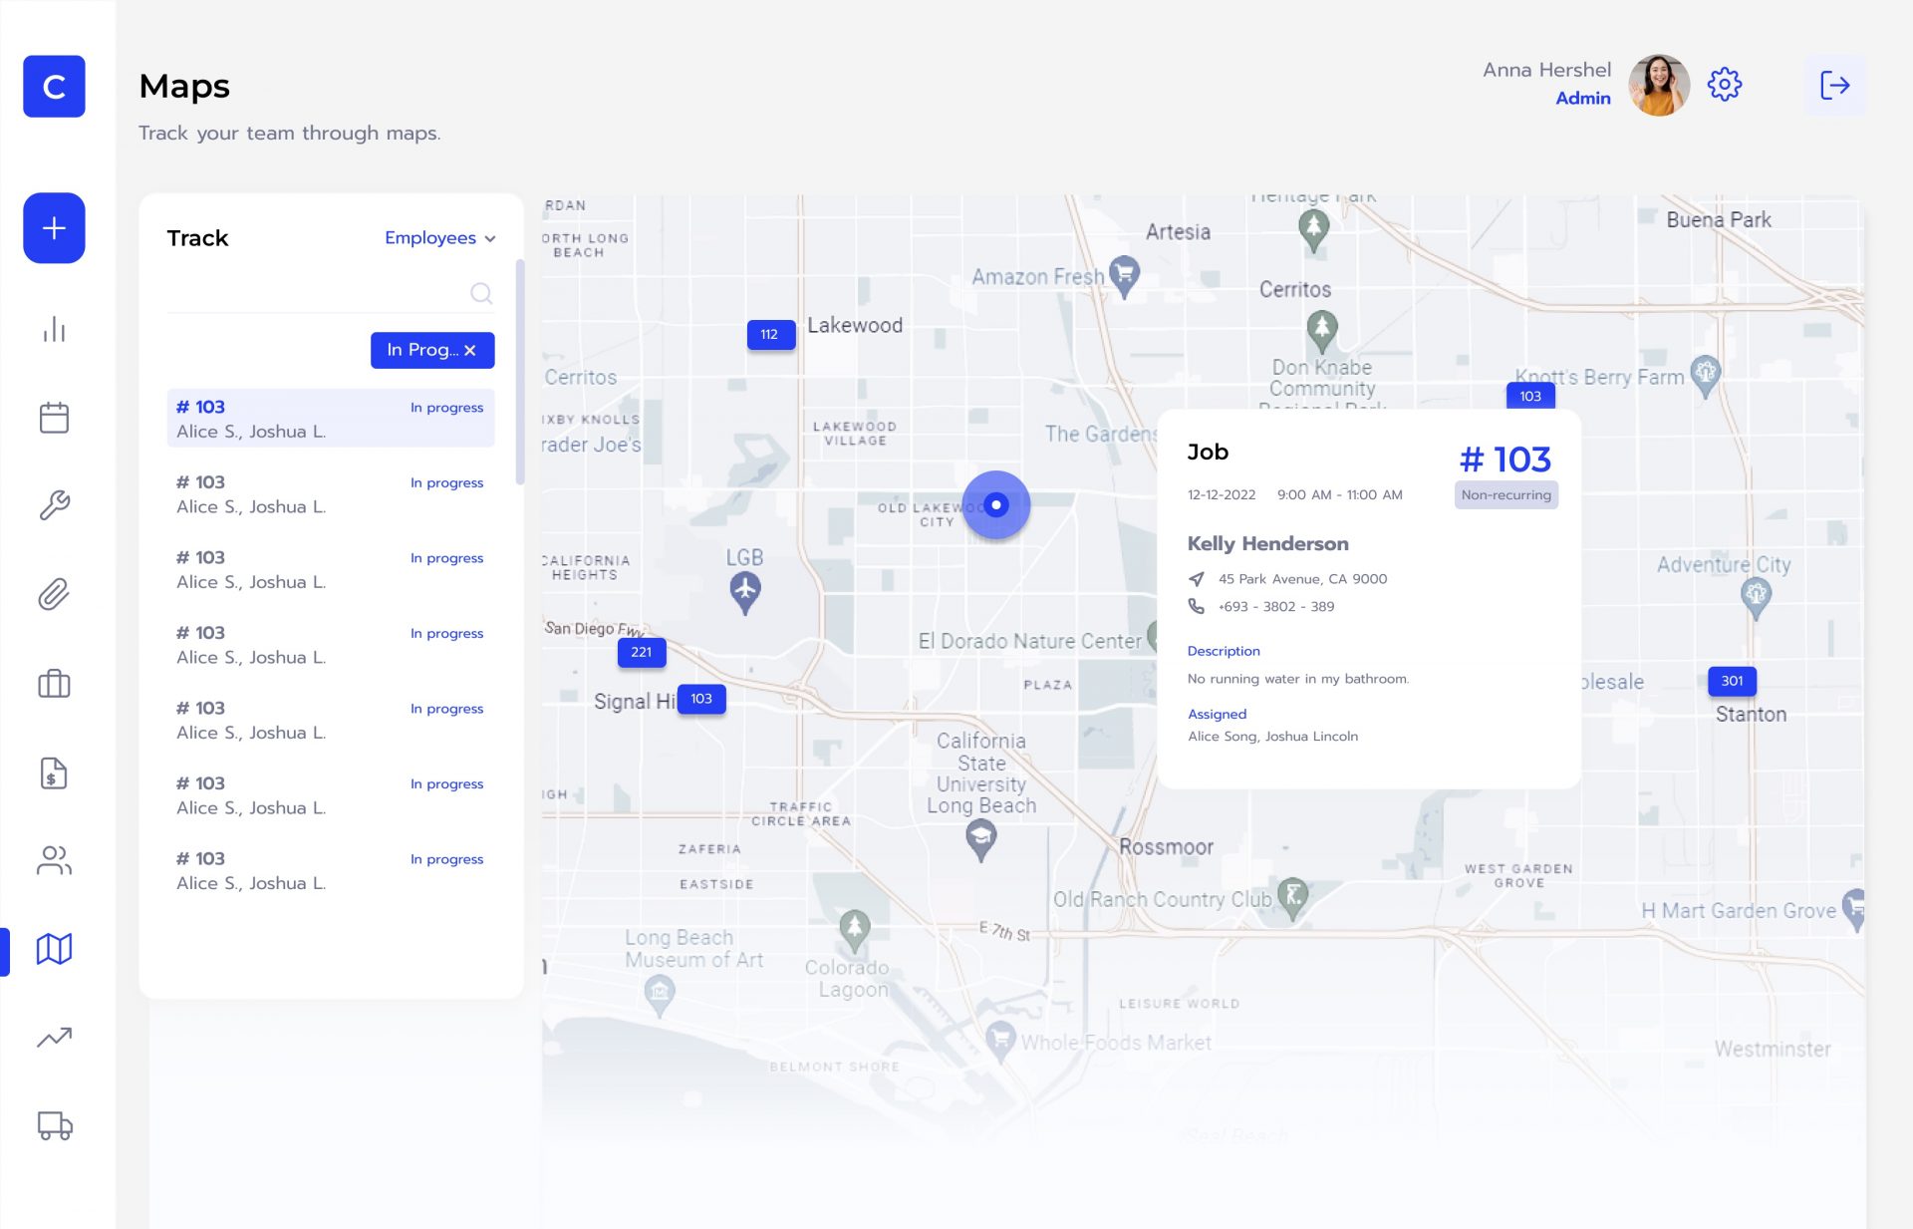The image size is (1913, 1229).
Task: Open the calendar icon in sidebar
Action: (54, 418)
